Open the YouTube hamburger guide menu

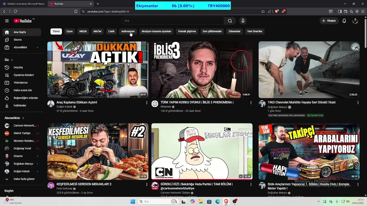[7, 21]
